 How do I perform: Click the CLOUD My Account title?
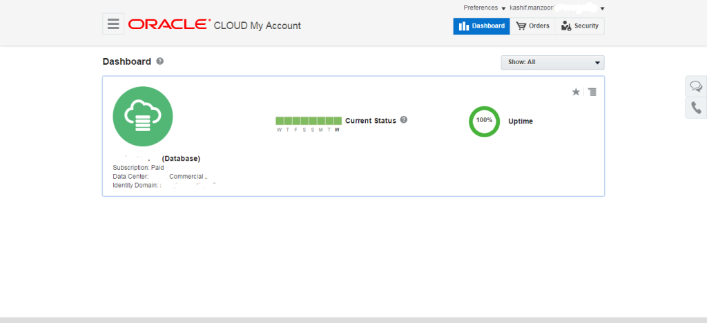(x=257, y=26)
